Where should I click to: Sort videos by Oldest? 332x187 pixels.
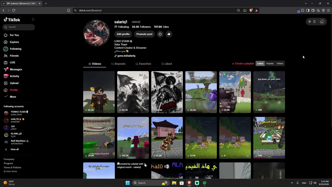click(x=280, y=64)
